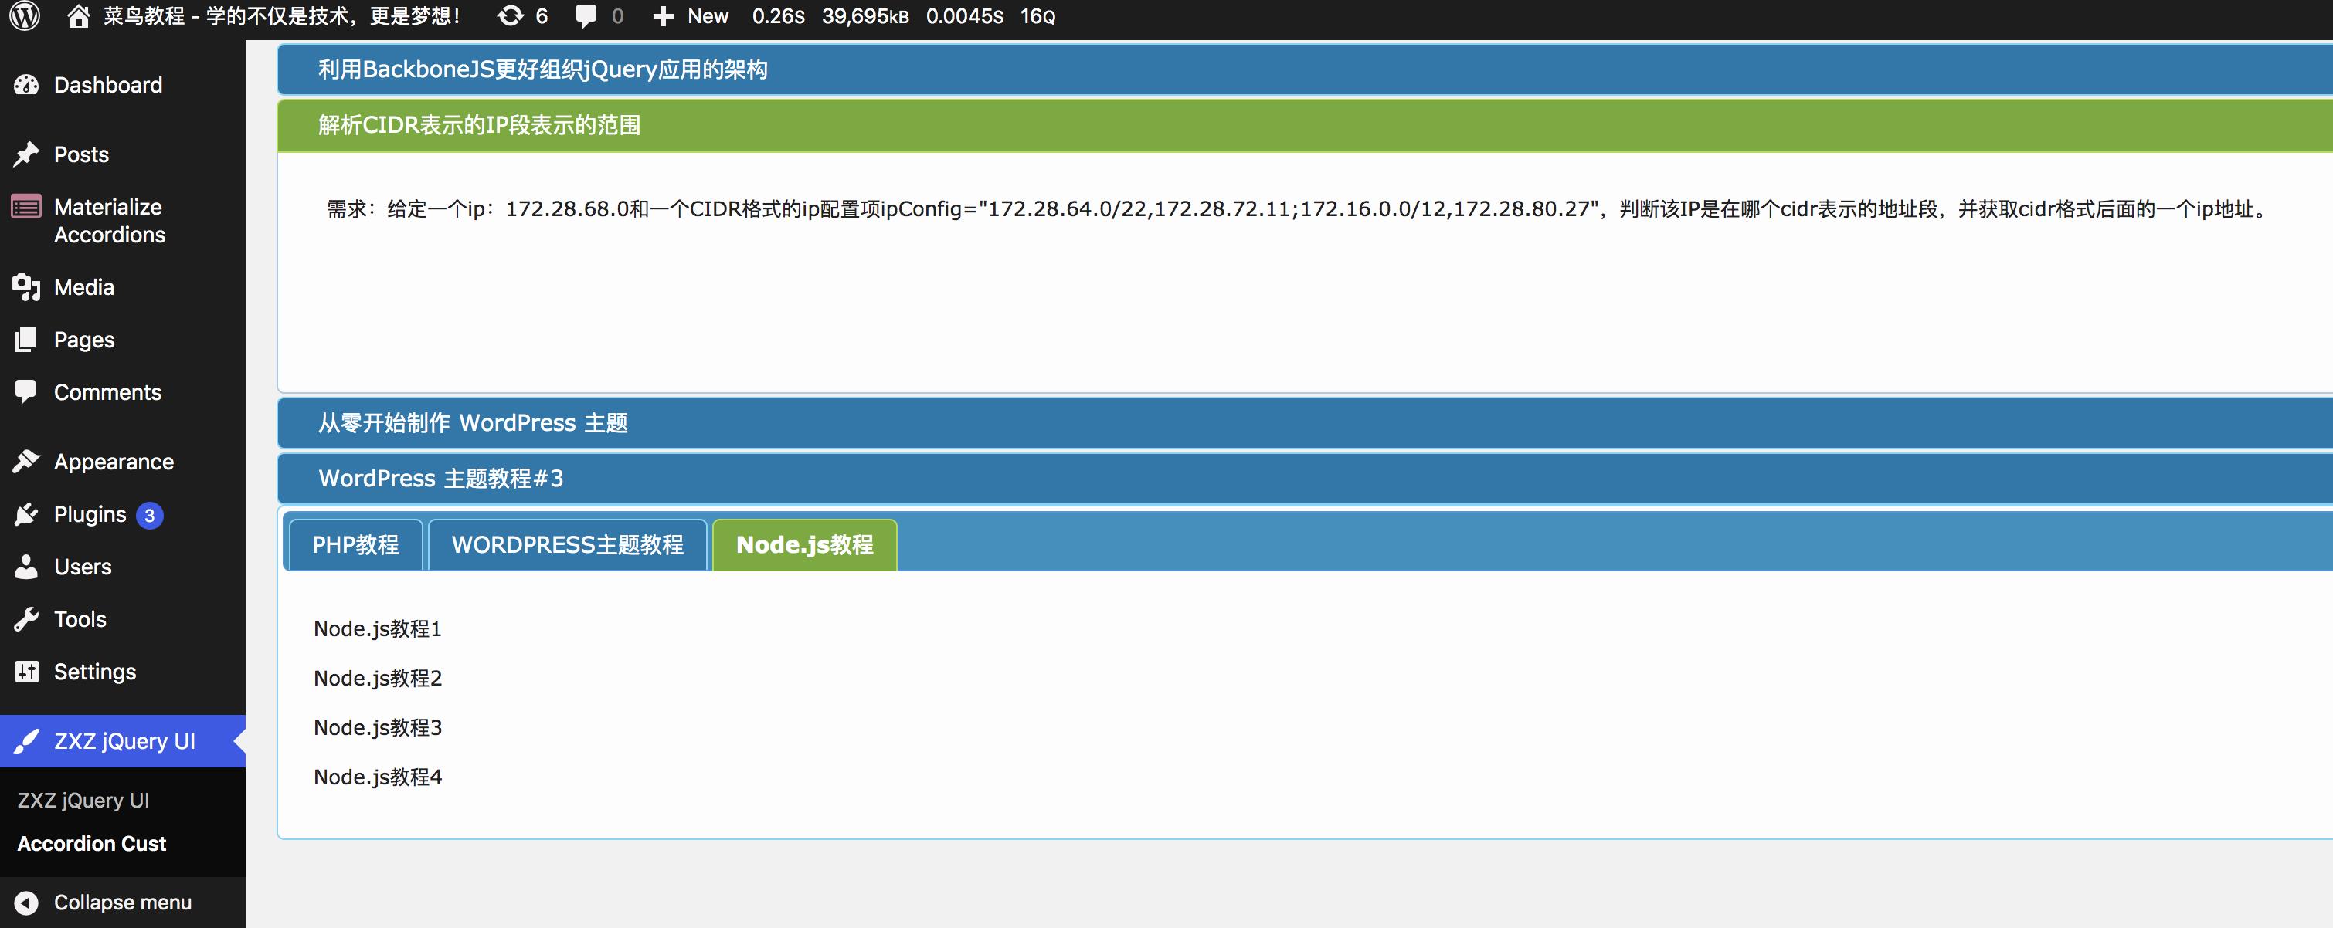
Task: Click Node.js教程3 link
Action: coord(378,726)
